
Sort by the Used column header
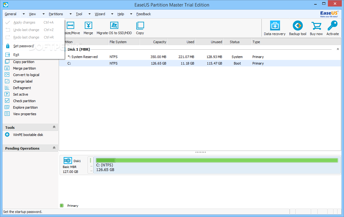click(181, 42)
